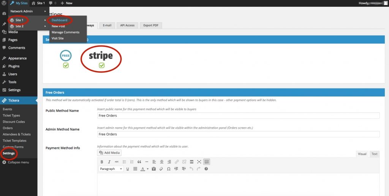This screenshot has width=389, height=196.
Task: Switch to the E-mail tab
Action: [x=107, y=25]
